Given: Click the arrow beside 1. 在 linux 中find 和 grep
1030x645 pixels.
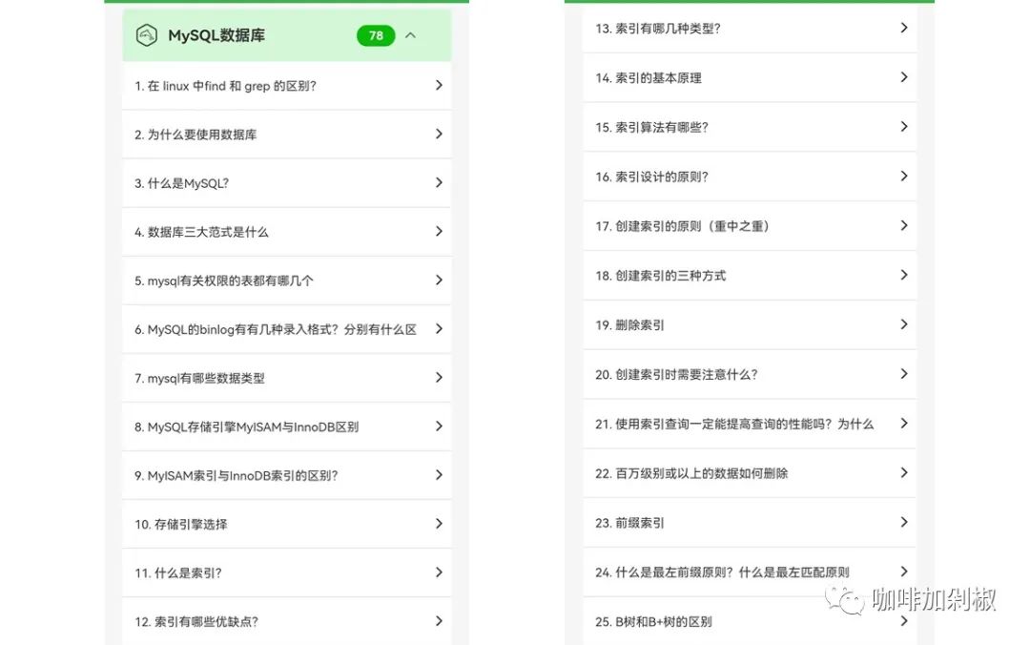Looking at the screenshot, I should (439, 86).
